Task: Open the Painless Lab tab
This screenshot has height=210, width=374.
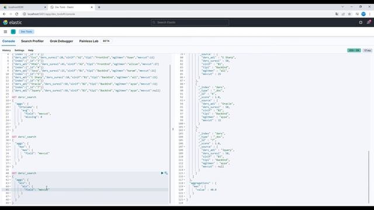Action: [x=89, y=41]
